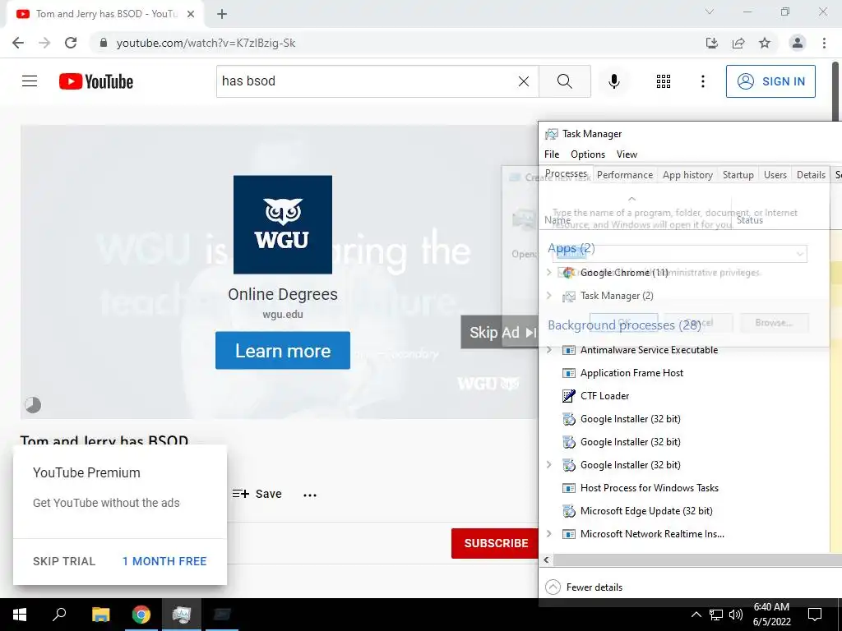Click the ad countdown pie indicator

click(x=33, y=404)
